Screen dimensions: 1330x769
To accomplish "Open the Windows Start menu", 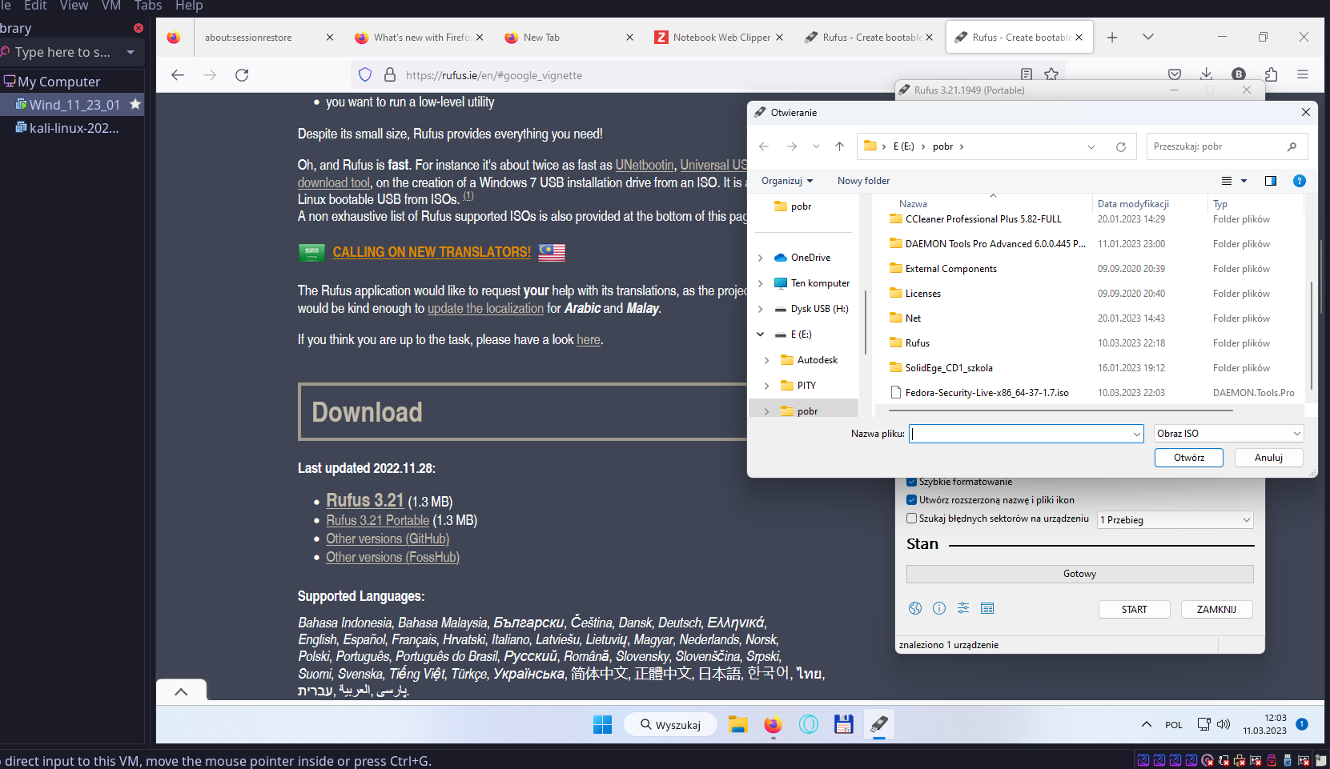I will (x=602, y=724).
